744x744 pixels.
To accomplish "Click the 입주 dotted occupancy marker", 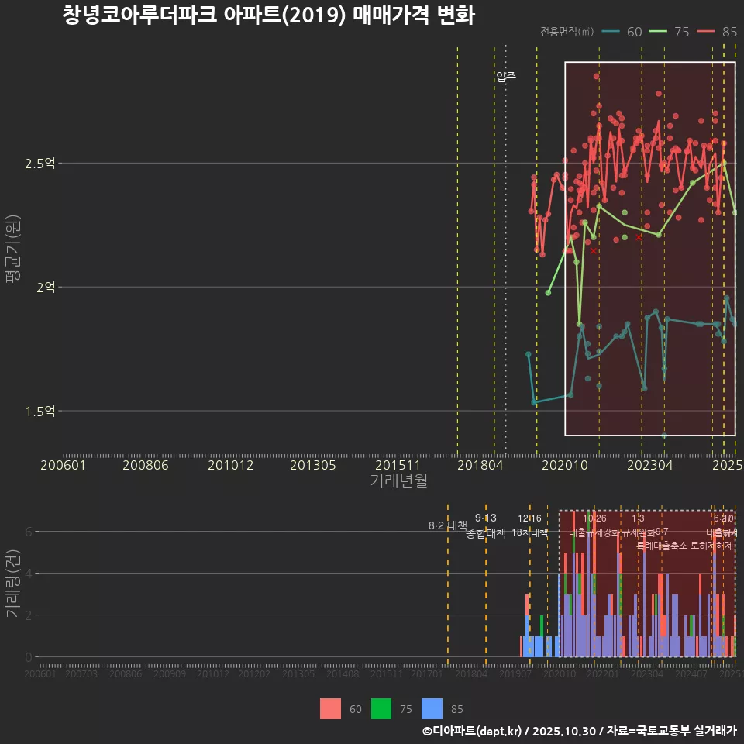I will 505,77.
